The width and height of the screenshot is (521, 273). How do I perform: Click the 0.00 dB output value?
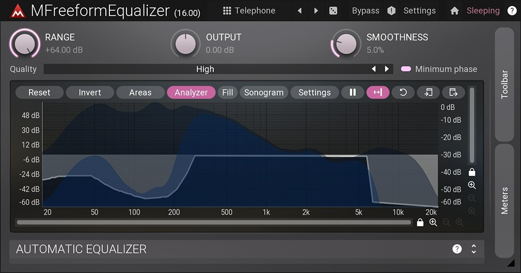pyautogui.click(x=219, y=50)
